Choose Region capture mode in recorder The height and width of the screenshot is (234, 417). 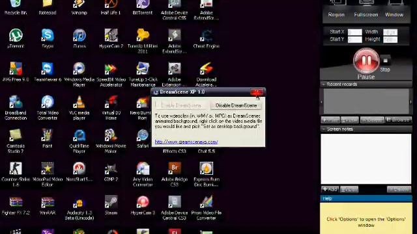pos(336,9)
